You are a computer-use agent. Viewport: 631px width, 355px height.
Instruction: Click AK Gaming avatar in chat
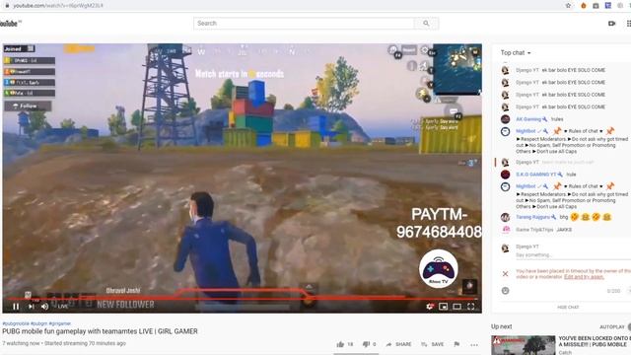click(x=505, y=119)
